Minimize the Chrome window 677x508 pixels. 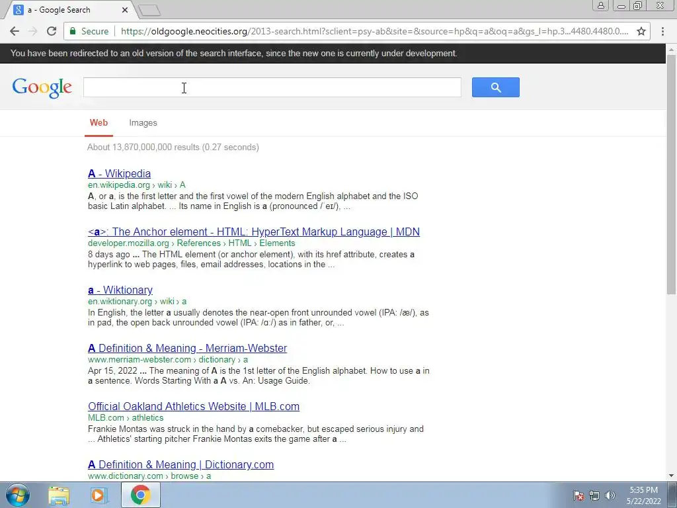(621, 5)
